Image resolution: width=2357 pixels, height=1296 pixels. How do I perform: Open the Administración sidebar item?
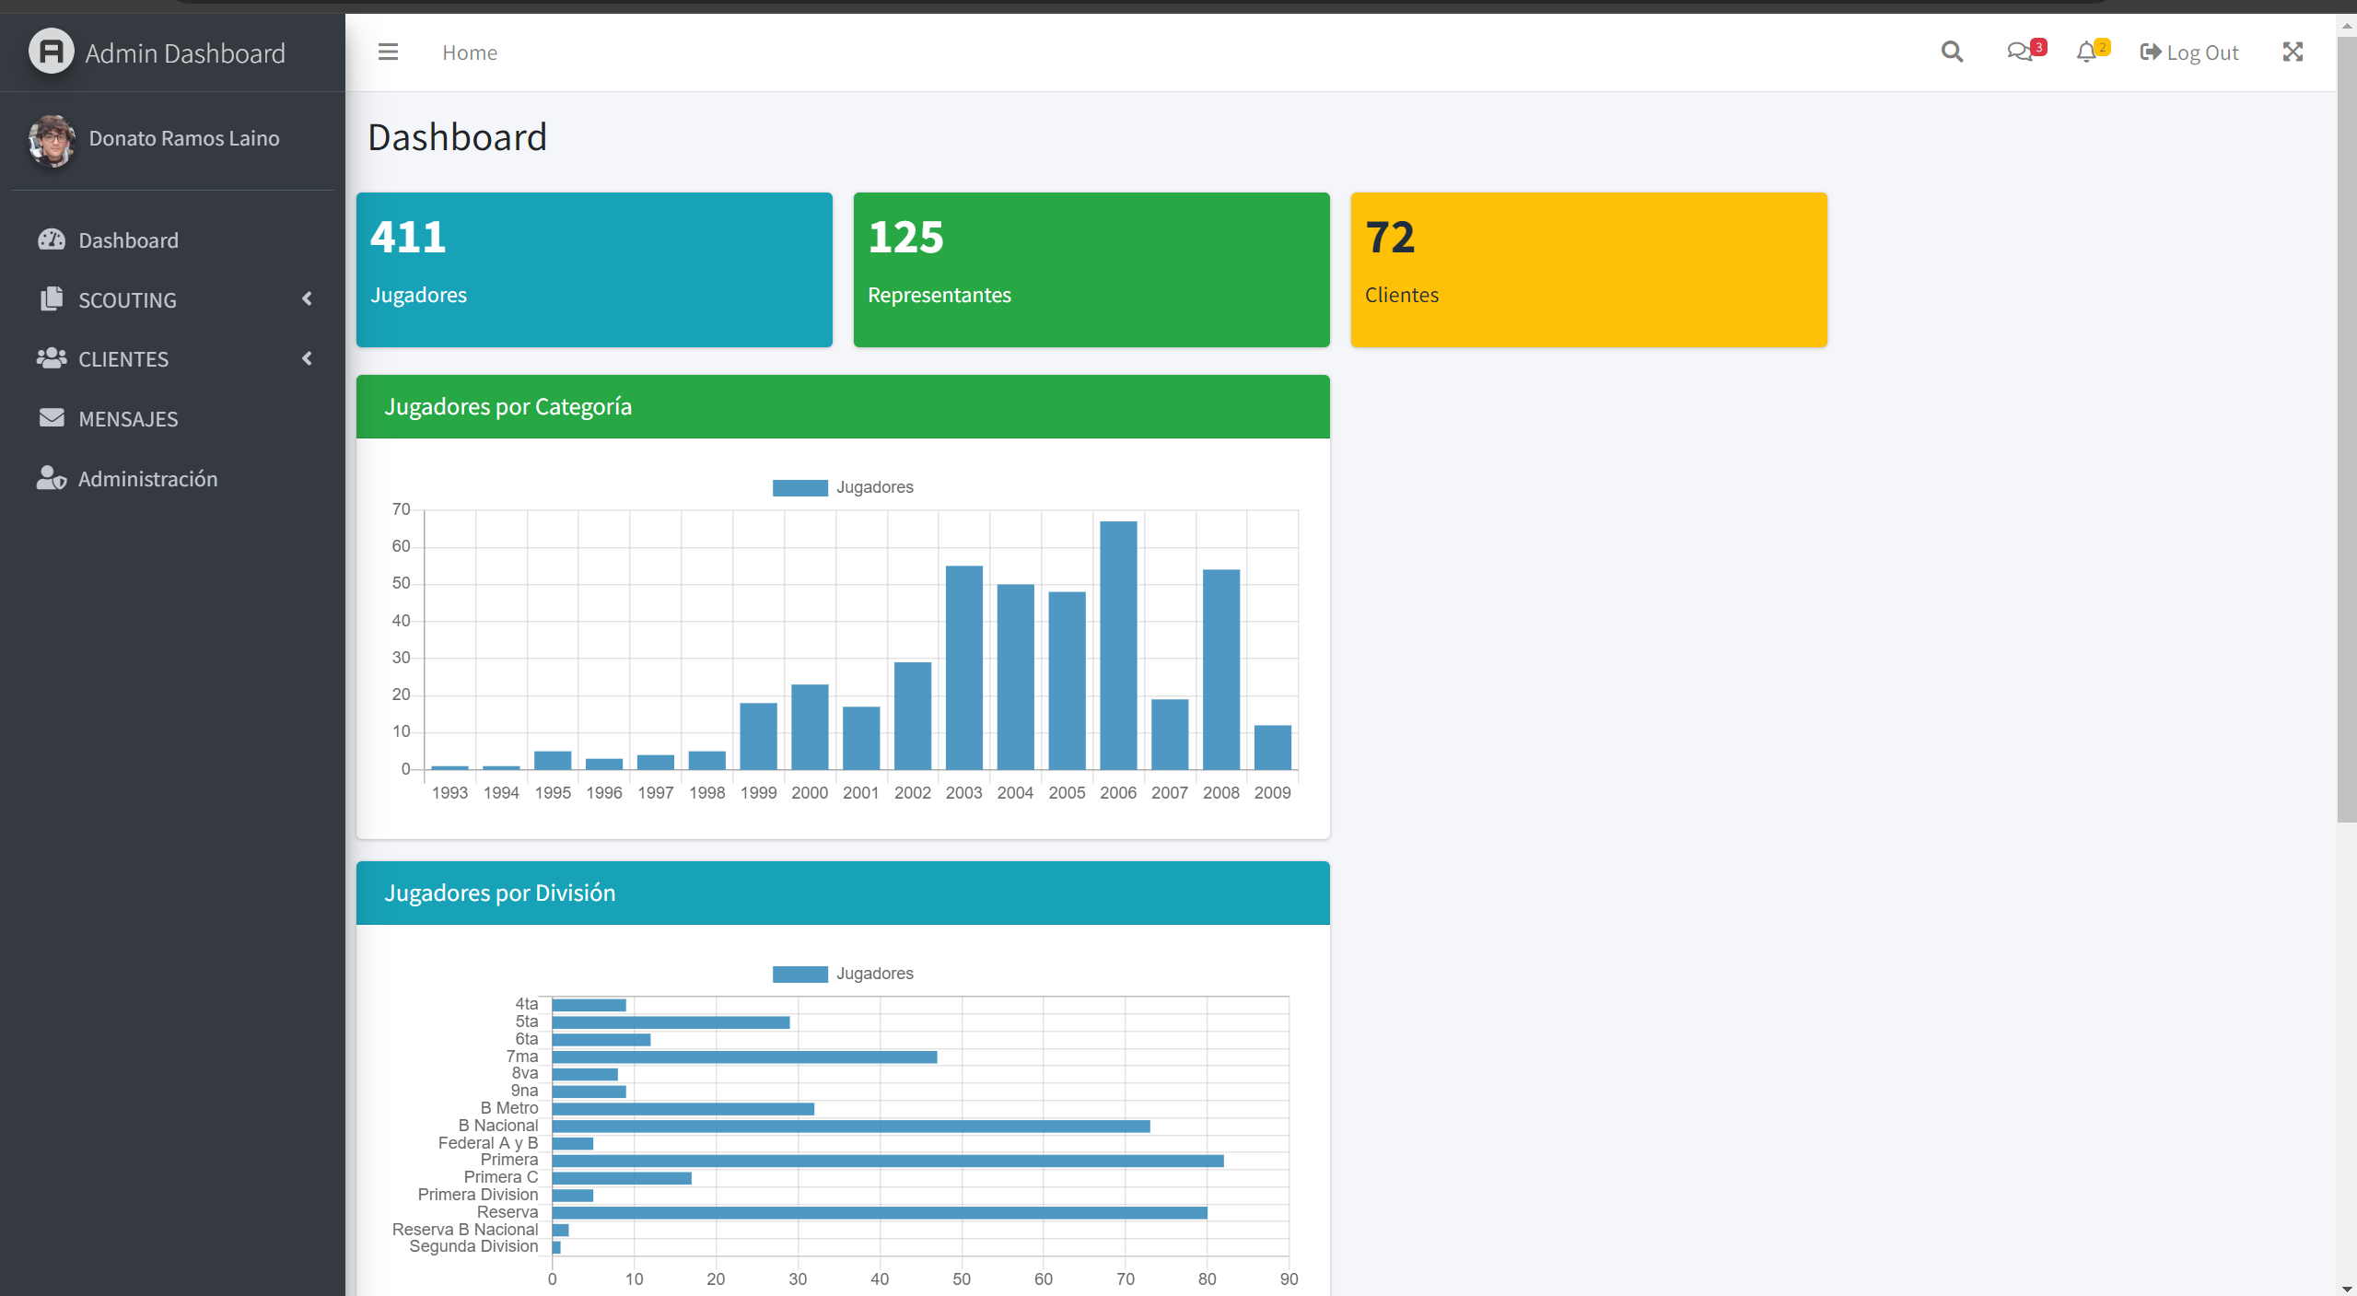173,479
